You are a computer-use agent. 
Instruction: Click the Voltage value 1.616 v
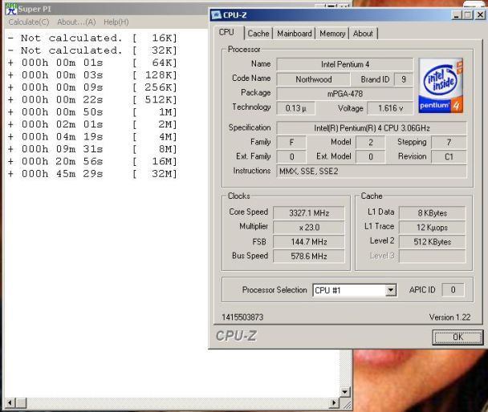390,108
